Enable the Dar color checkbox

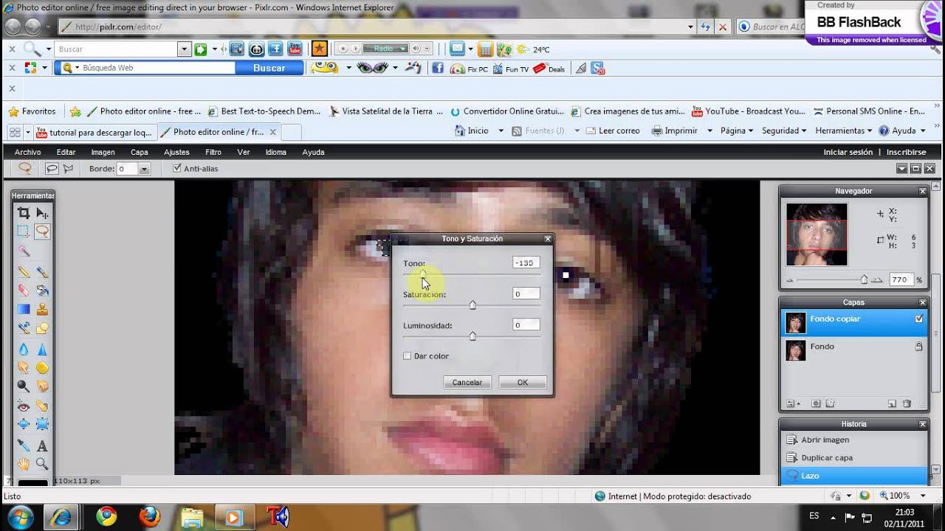click(x=407, y=356)
